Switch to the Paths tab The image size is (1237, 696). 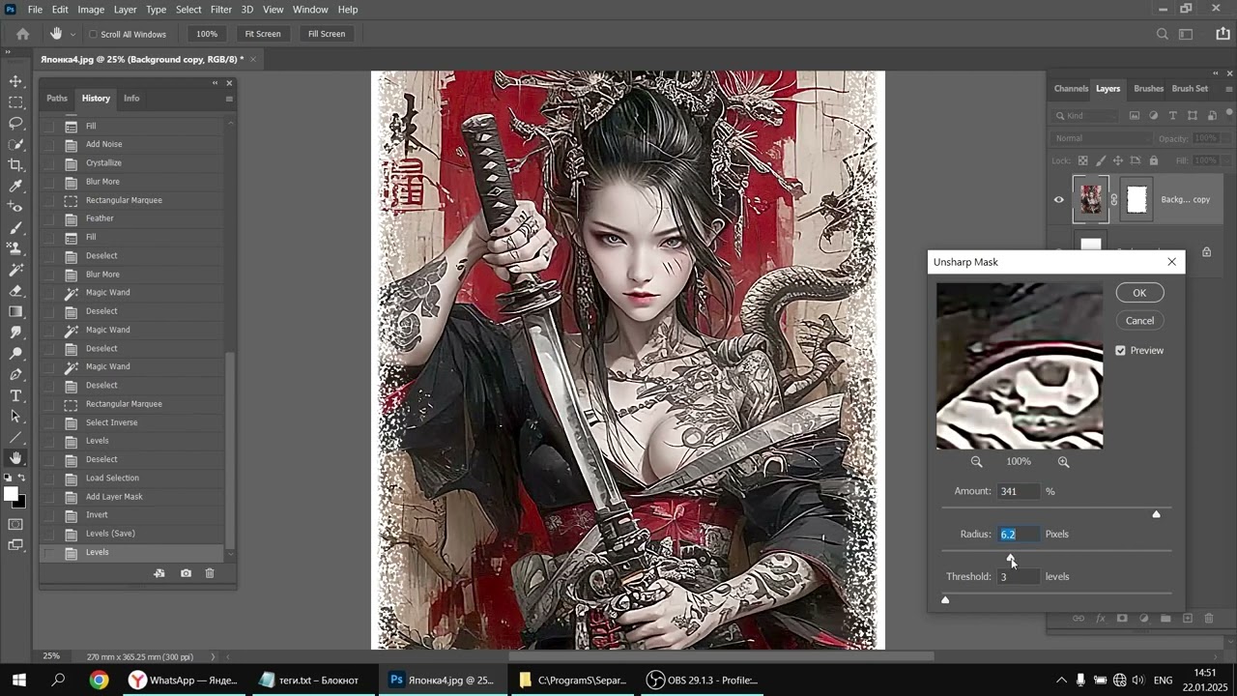(57, 99)
